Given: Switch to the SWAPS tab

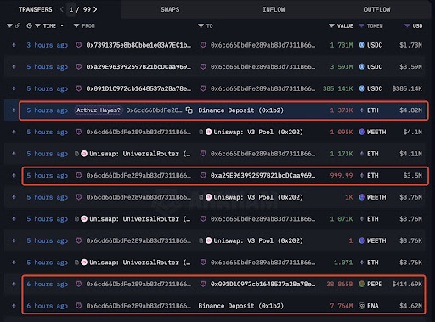Looking at the screenshot, I should 170,9.
